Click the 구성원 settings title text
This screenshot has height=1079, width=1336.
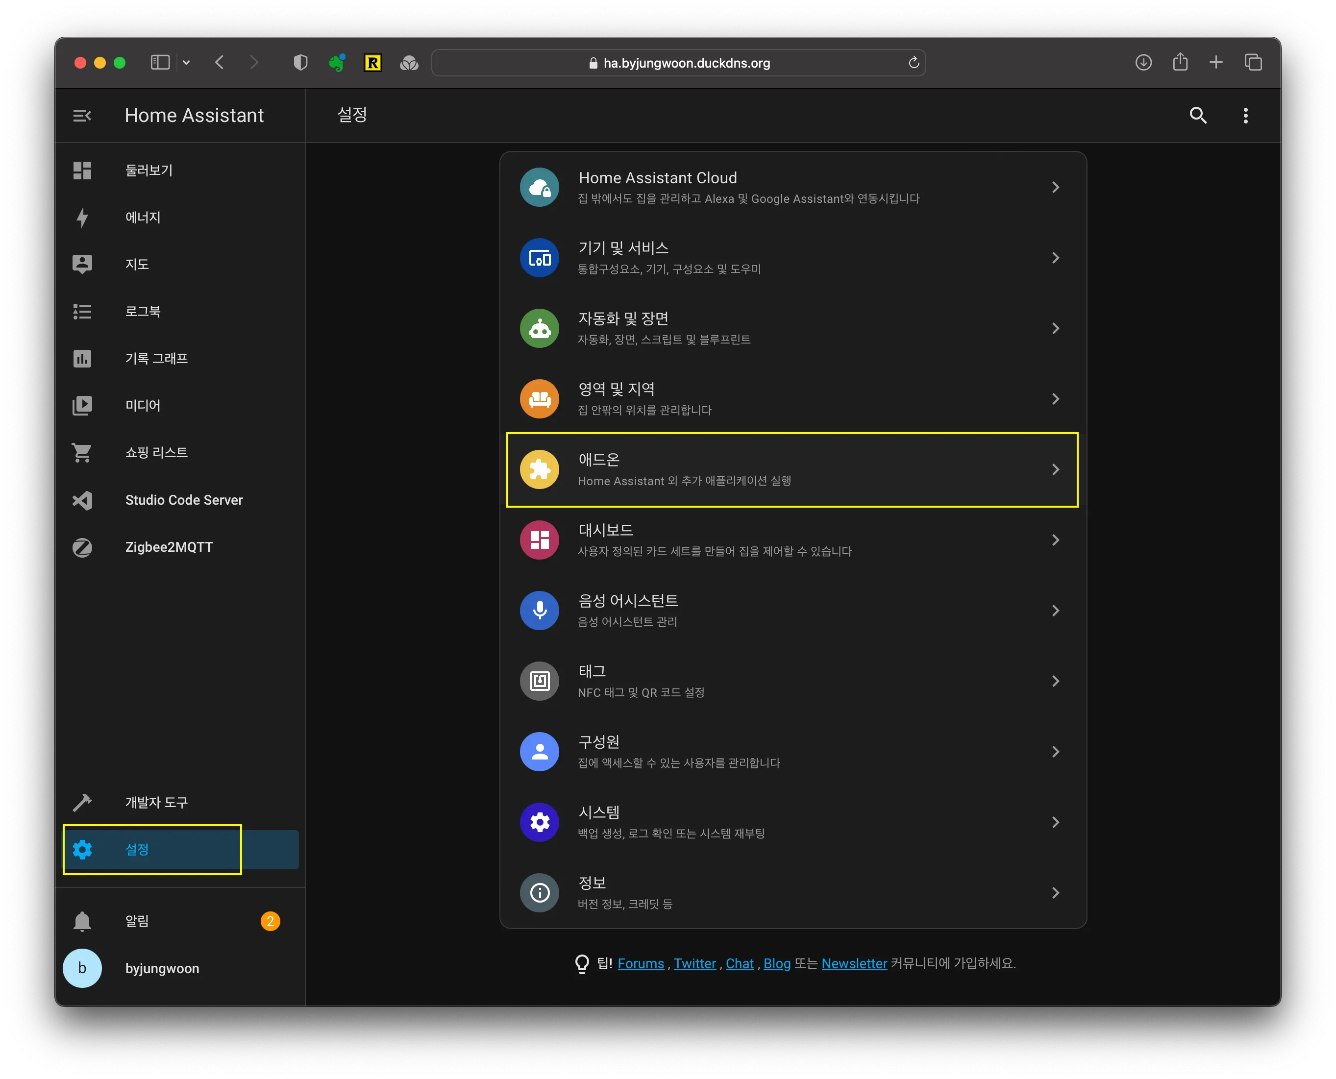click(x=599, y=742)
